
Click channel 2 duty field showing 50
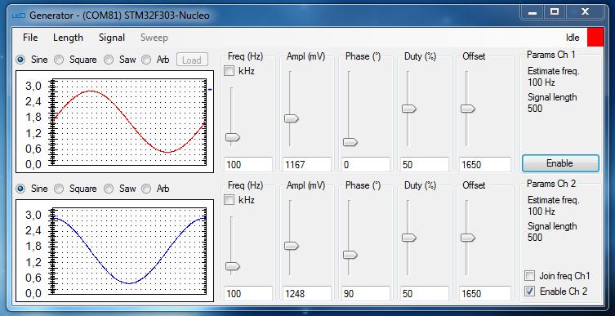425,294
